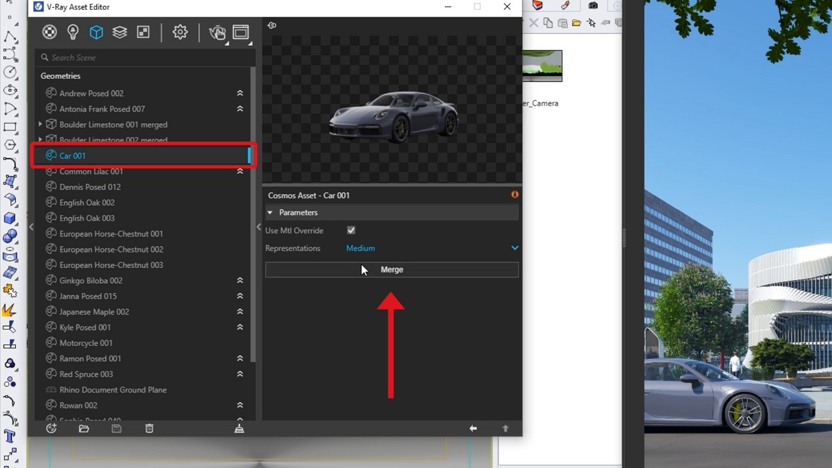This screenshot has width=832, height=468.
Task: Open the Textures checker icon
Action: [x=143, y=32]
